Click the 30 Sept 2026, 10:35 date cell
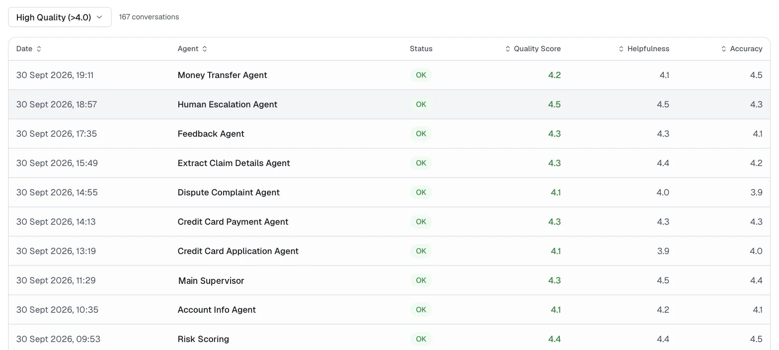779x350 pixels. click(58, 310)
